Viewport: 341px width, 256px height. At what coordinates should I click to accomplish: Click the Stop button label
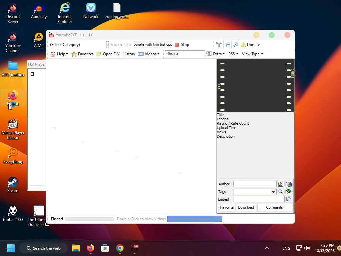click(185, 45)
